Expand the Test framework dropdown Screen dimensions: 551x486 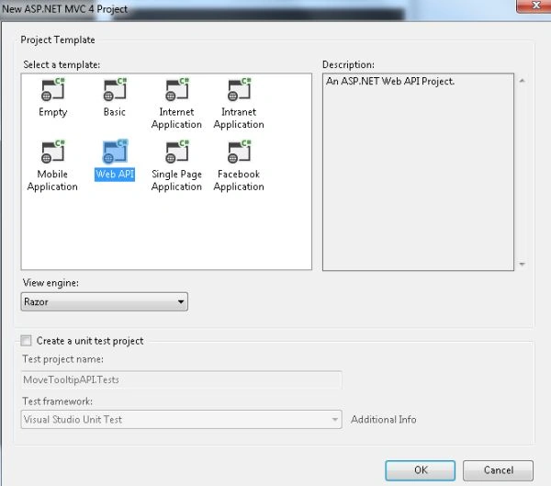[x=181, y=419]
